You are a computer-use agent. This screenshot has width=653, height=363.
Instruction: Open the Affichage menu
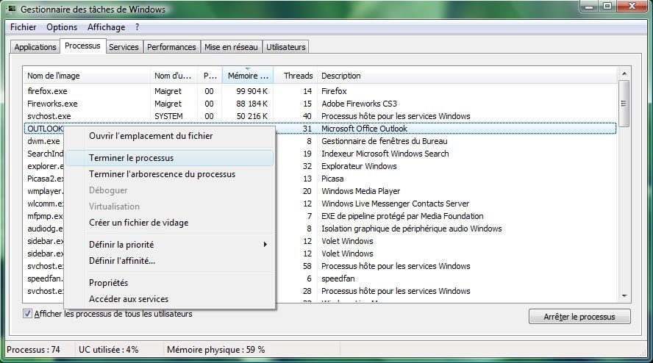point(106,27)
